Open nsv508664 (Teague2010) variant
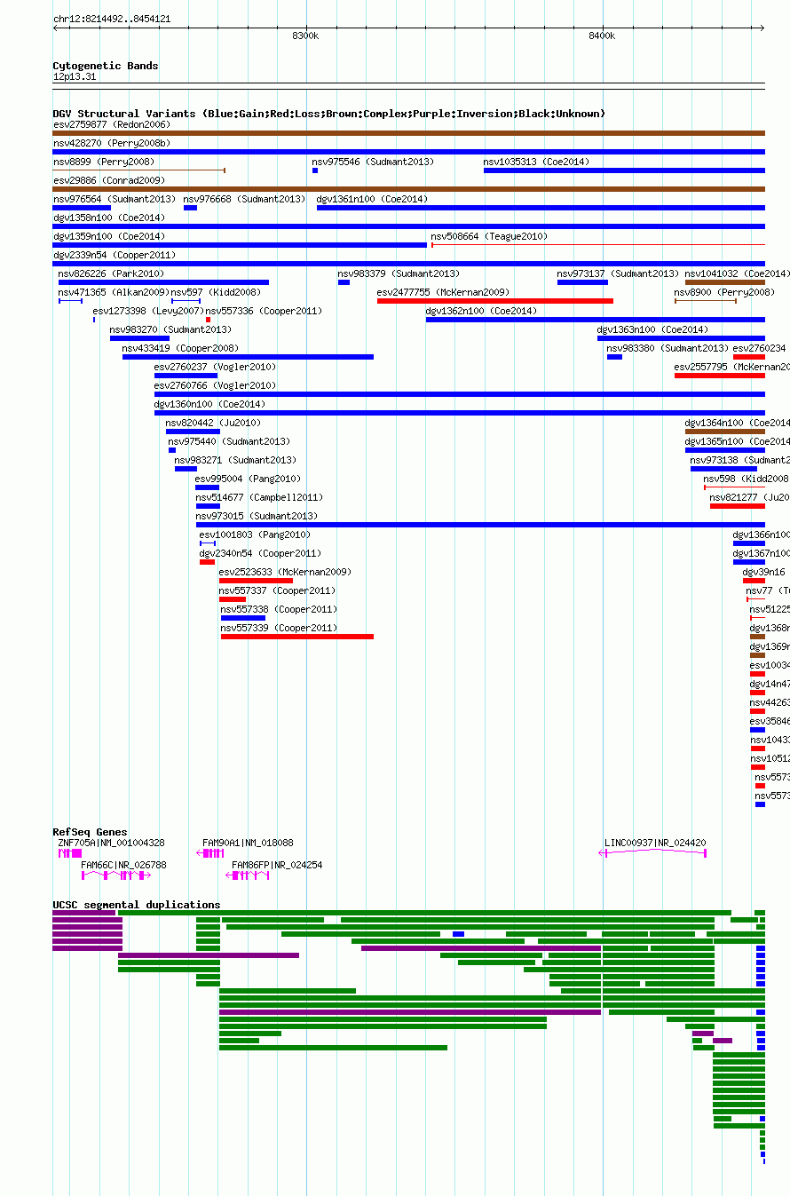The height and width of the screenshot is (1196, 790). (598, 245)
